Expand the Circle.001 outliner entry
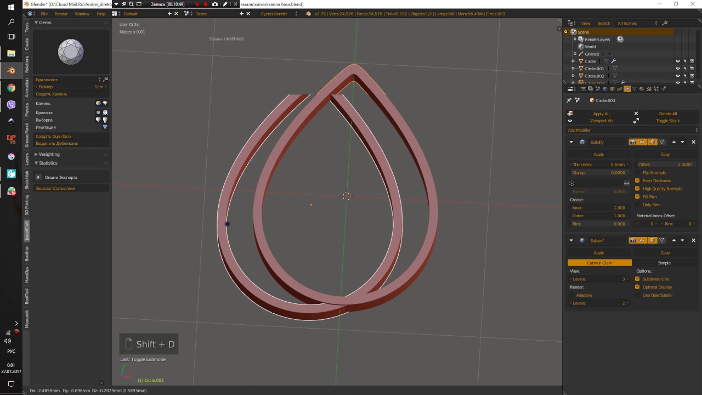702x395 pixels. [573, 69]
